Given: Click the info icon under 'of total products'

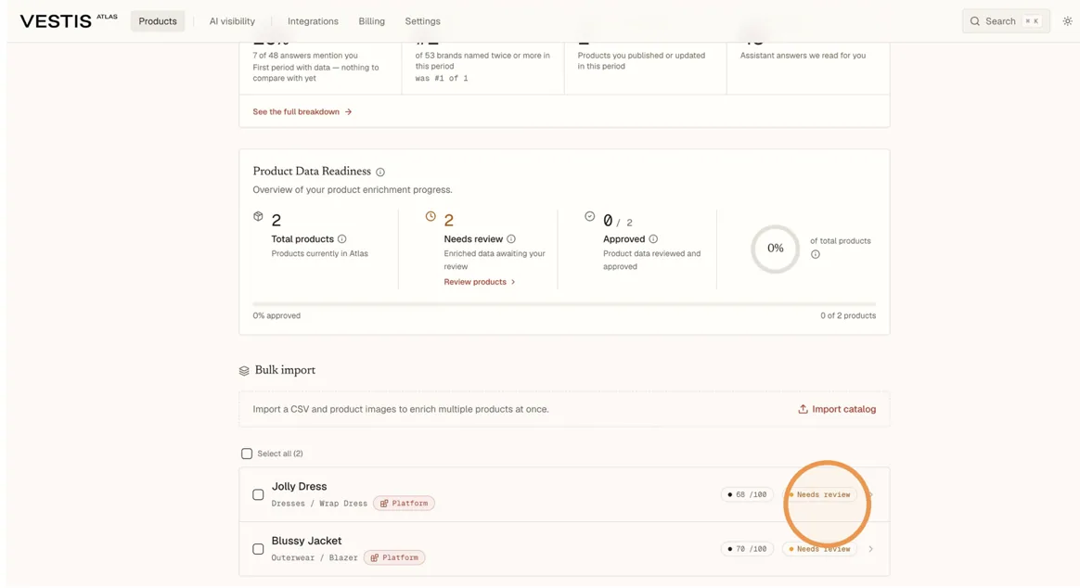Looking at the screenshot, I should coord(816,254).
